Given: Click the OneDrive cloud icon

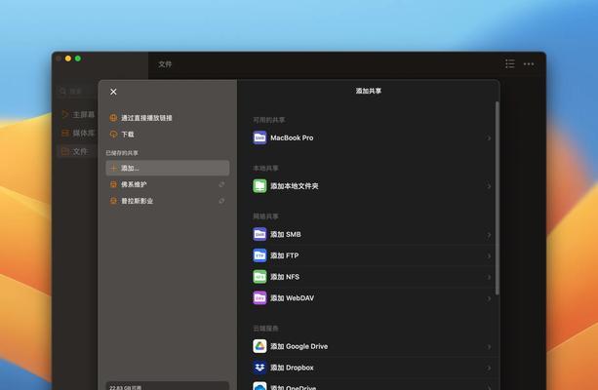Looking at the screenshot, I should 259,386.
